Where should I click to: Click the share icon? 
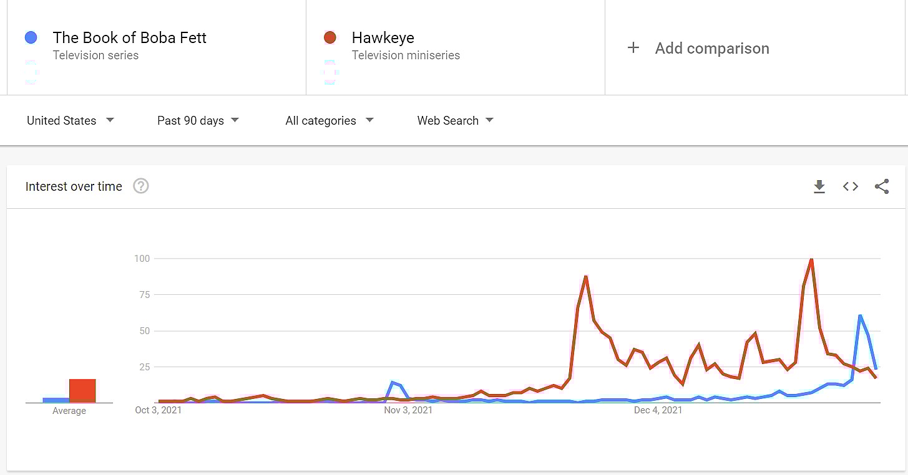882,186
